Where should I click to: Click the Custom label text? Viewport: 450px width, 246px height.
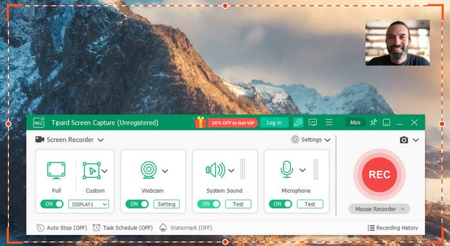click(x=95, y=191)
